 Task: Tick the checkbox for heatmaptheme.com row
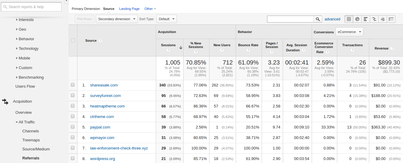[x=73, y=106]
